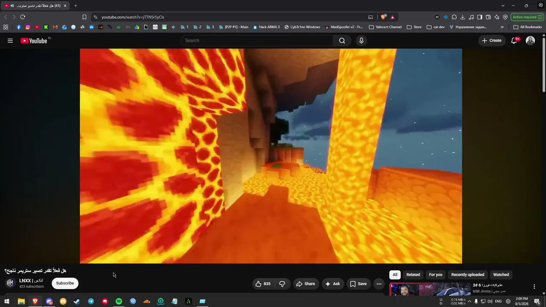546x307 pixels.
Task: Open the All Bookmarks folder
Action: pos(528,27)
